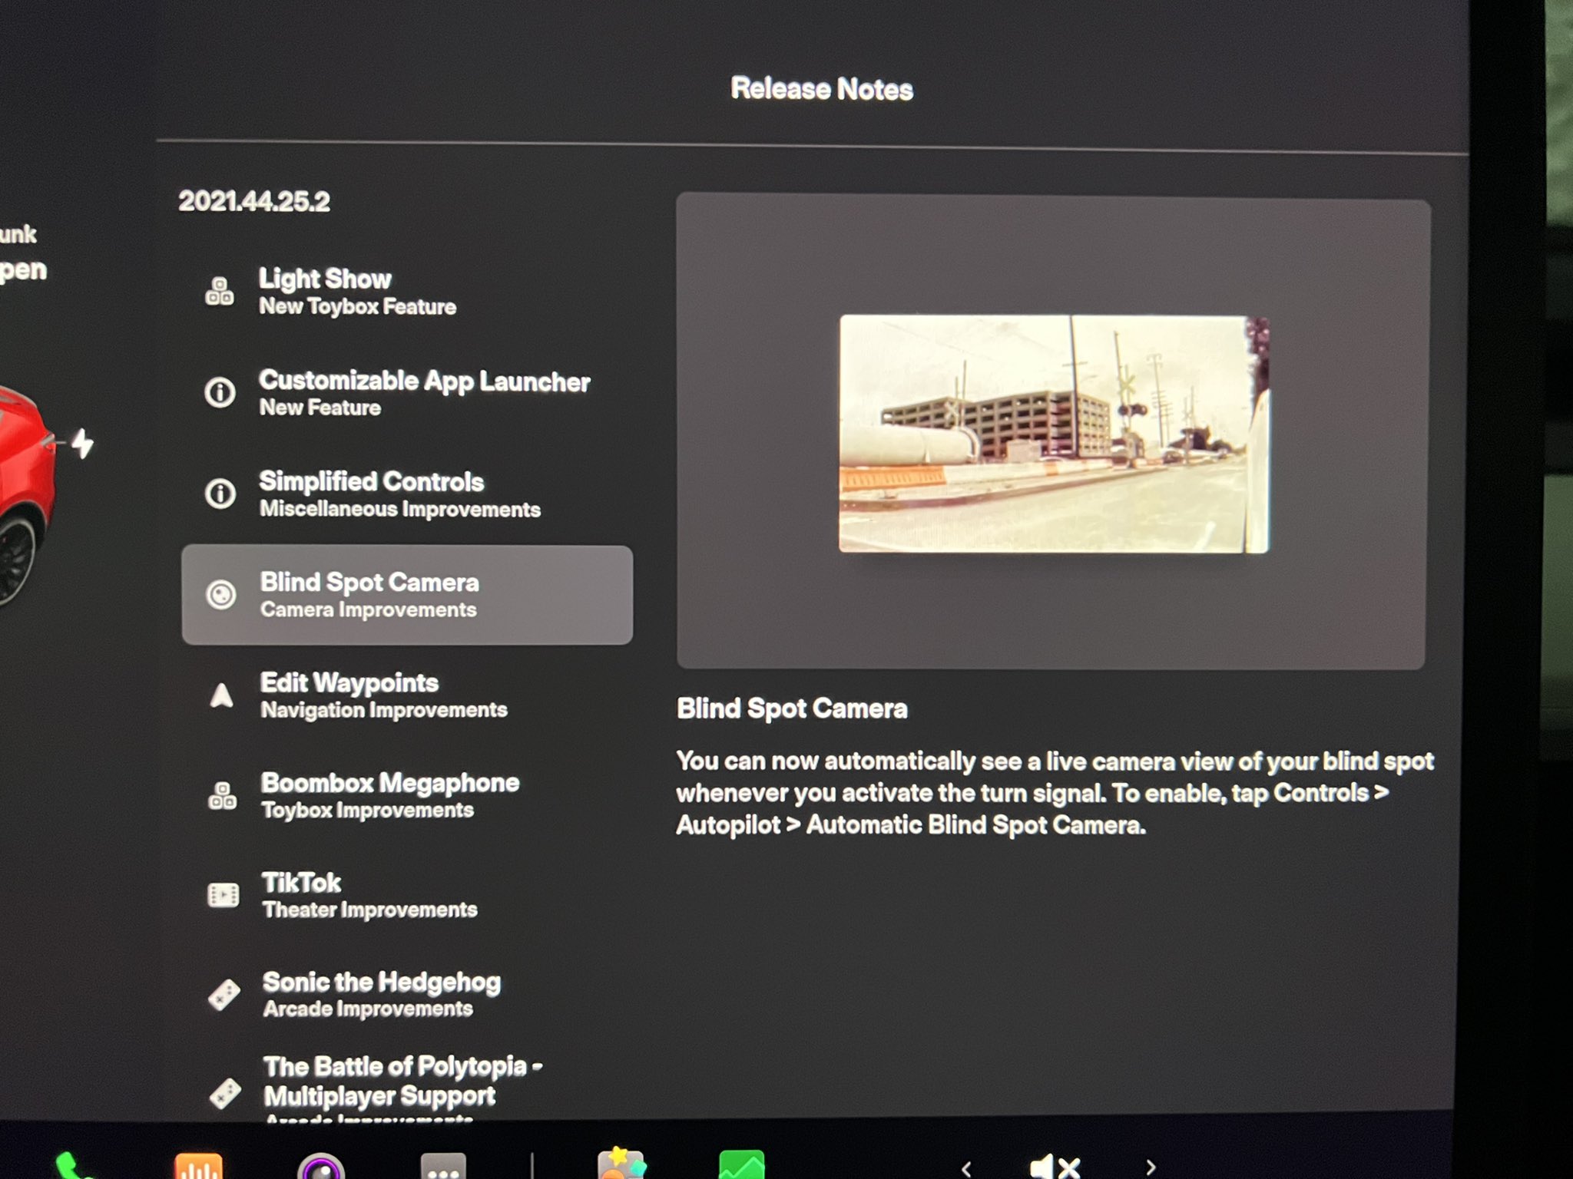Open the Toybox app icon
The image size is (1573, 1179).
tap(621, 1164)
